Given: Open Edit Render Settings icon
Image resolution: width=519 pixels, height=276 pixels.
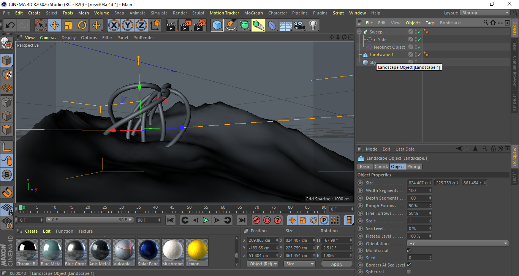Looking at the screenshot, I should pos(200,25).
